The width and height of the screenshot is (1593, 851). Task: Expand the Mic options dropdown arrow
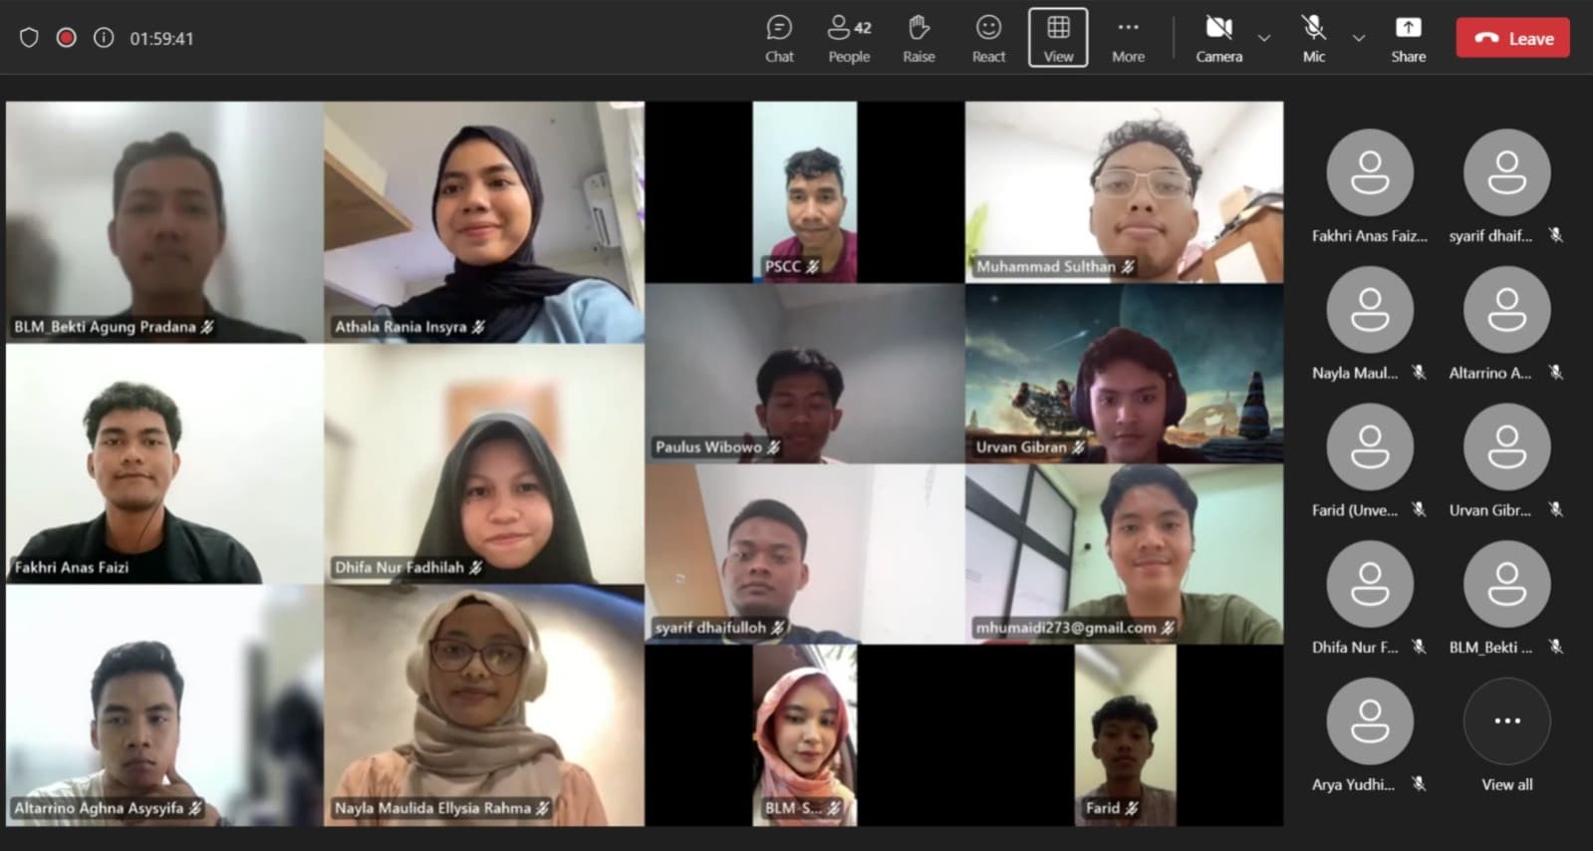pos(1359,39)
